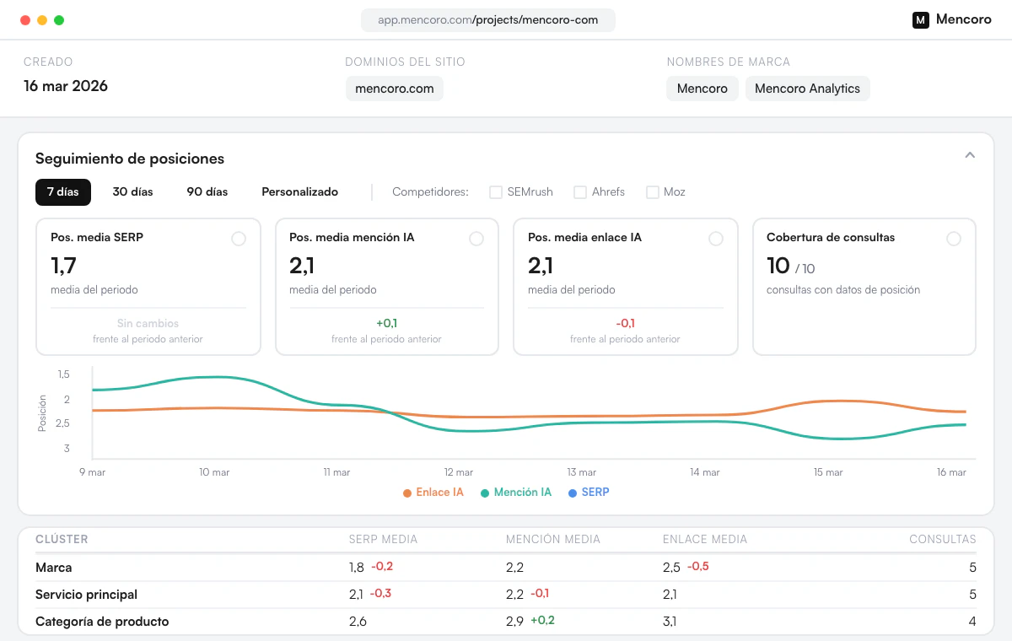The width and height of the screenshot is (1012, 641).
Task: Click the +0,1 mención IA change
Action: pyautogui.click(x=386, y=323)
